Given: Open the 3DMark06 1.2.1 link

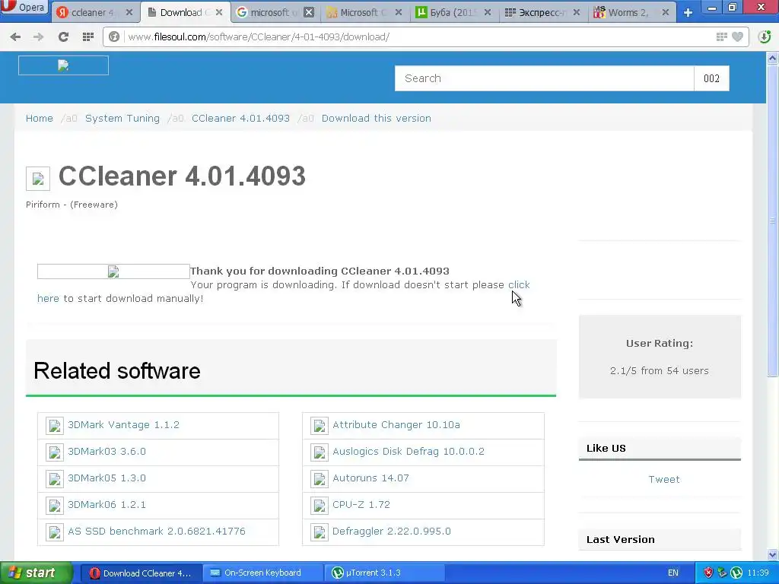Looking at the screenshot, I should [x=107, y=505].
